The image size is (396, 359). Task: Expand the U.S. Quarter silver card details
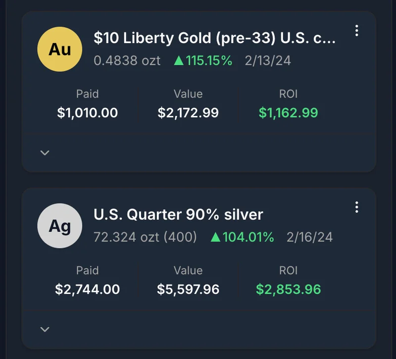(45, 329)
